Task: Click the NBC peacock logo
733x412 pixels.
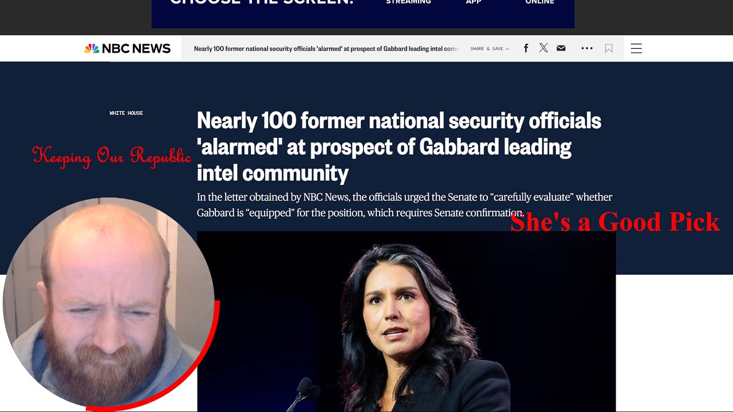Action: [92, 49]
